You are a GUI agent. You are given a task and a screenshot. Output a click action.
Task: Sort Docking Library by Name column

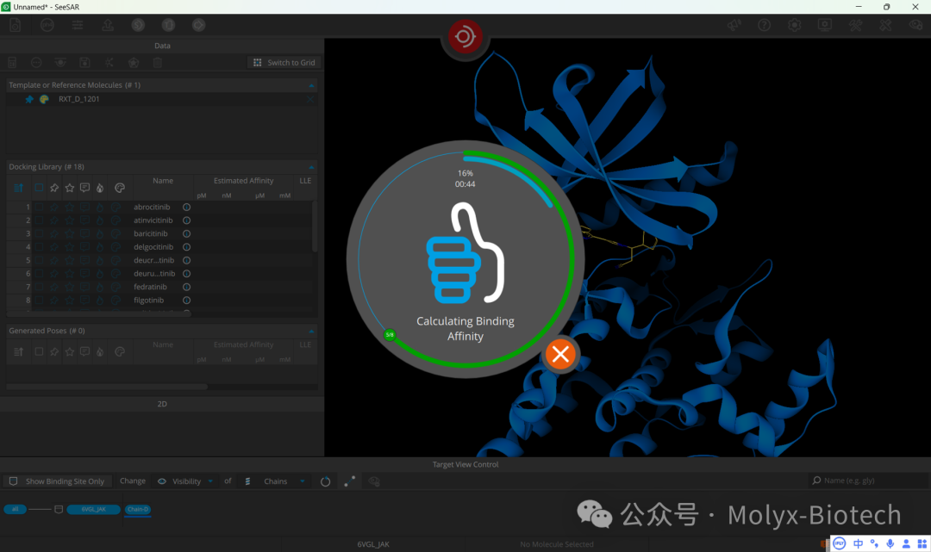(163, 181)
